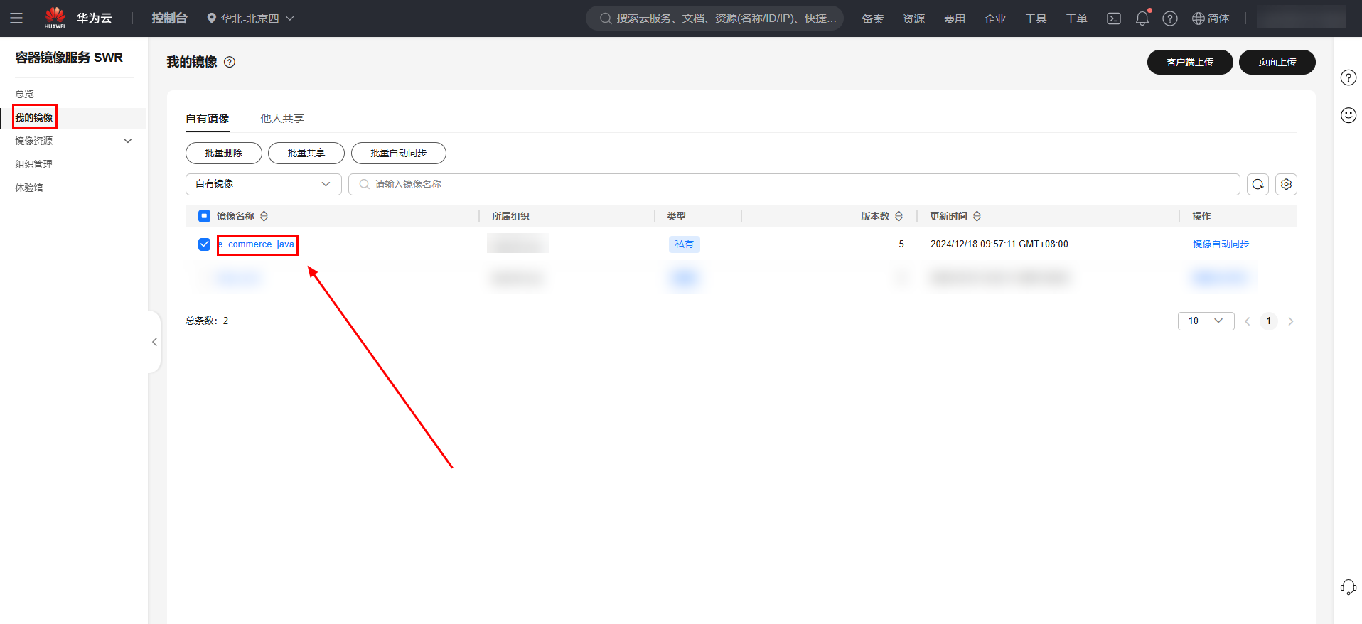Screen dimensions: 1362x624
Task: Click 镜像自动同步 for e_commerce_java
Action: [1221, 244]
